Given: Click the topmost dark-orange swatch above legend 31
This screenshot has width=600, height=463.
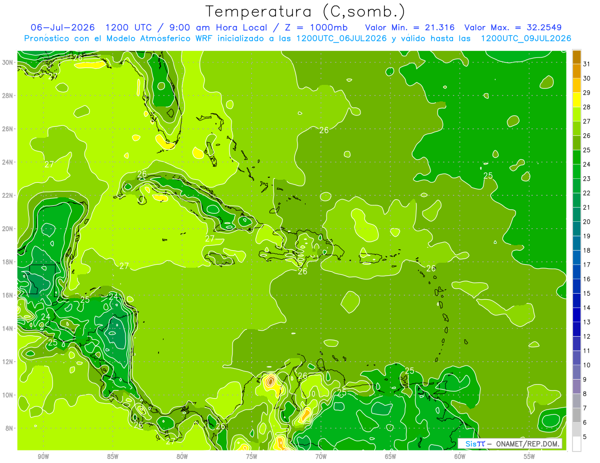Looking at the screenshot, I should [576, 57].
